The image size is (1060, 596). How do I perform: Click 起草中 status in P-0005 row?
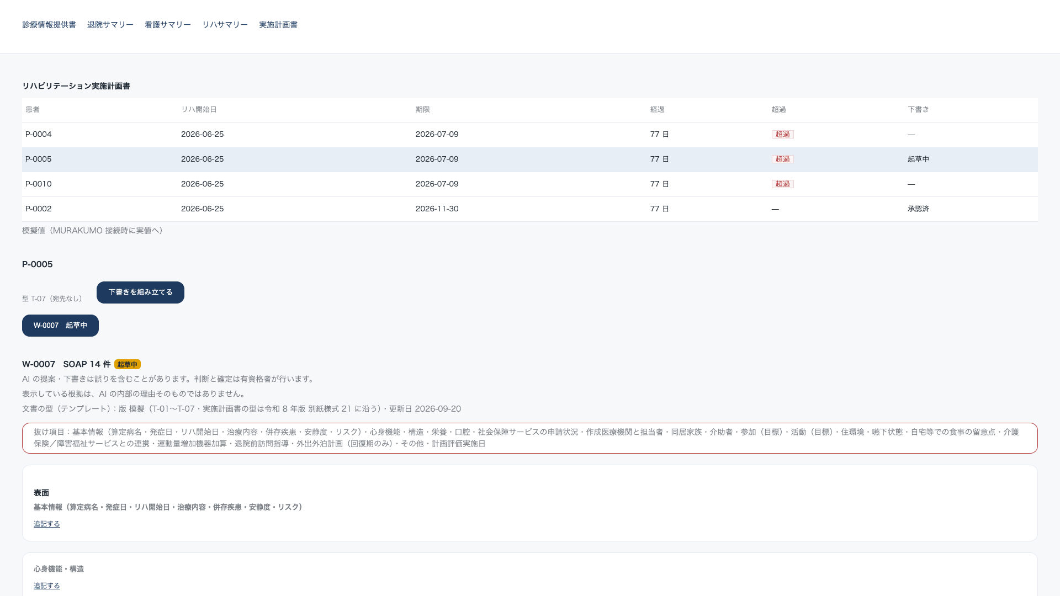[x=918, y=159]
